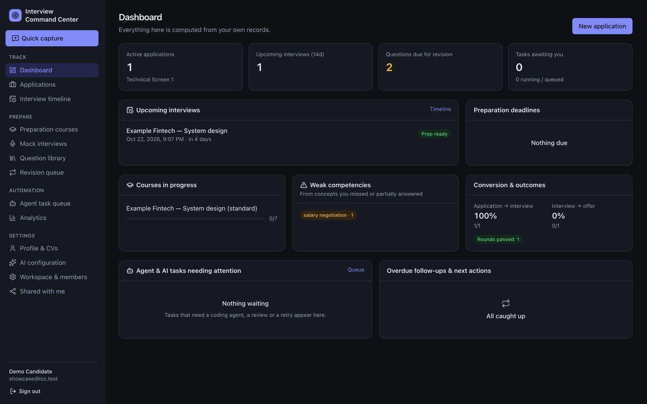Follow the Queue link in Agent tasks panel
The height and width of the screenshot is (404, 647).
tap(356, 270)
